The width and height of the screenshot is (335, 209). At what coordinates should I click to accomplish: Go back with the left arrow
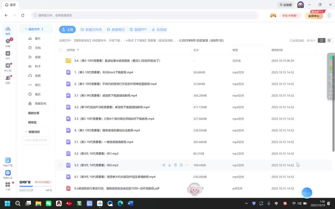pyautogui.click(x=6, y=15)
